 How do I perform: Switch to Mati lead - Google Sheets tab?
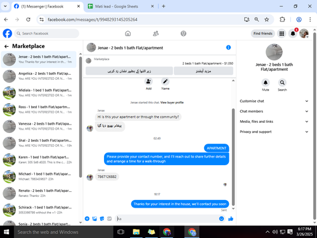coord(121,6)
